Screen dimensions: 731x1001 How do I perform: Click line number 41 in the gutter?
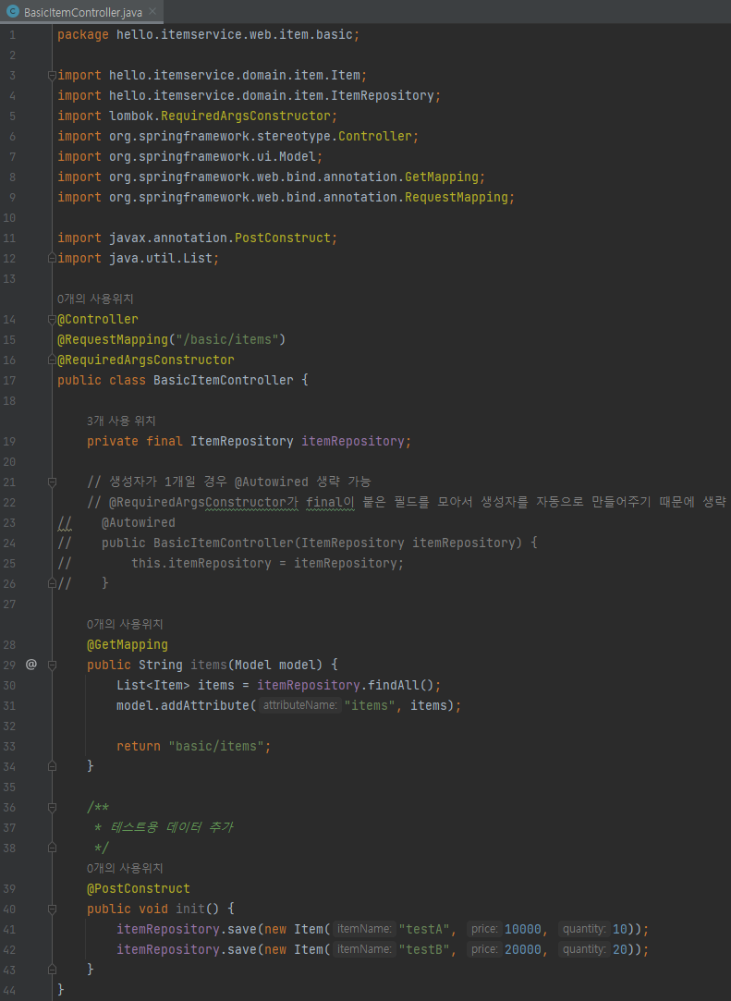[9, 930]
